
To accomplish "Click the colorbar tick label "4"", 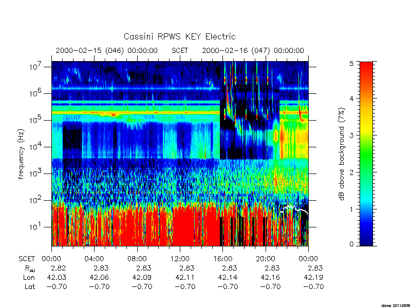I will coord(351,99).
